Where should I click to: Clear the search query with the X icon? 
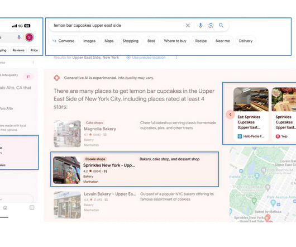(188, 26)
